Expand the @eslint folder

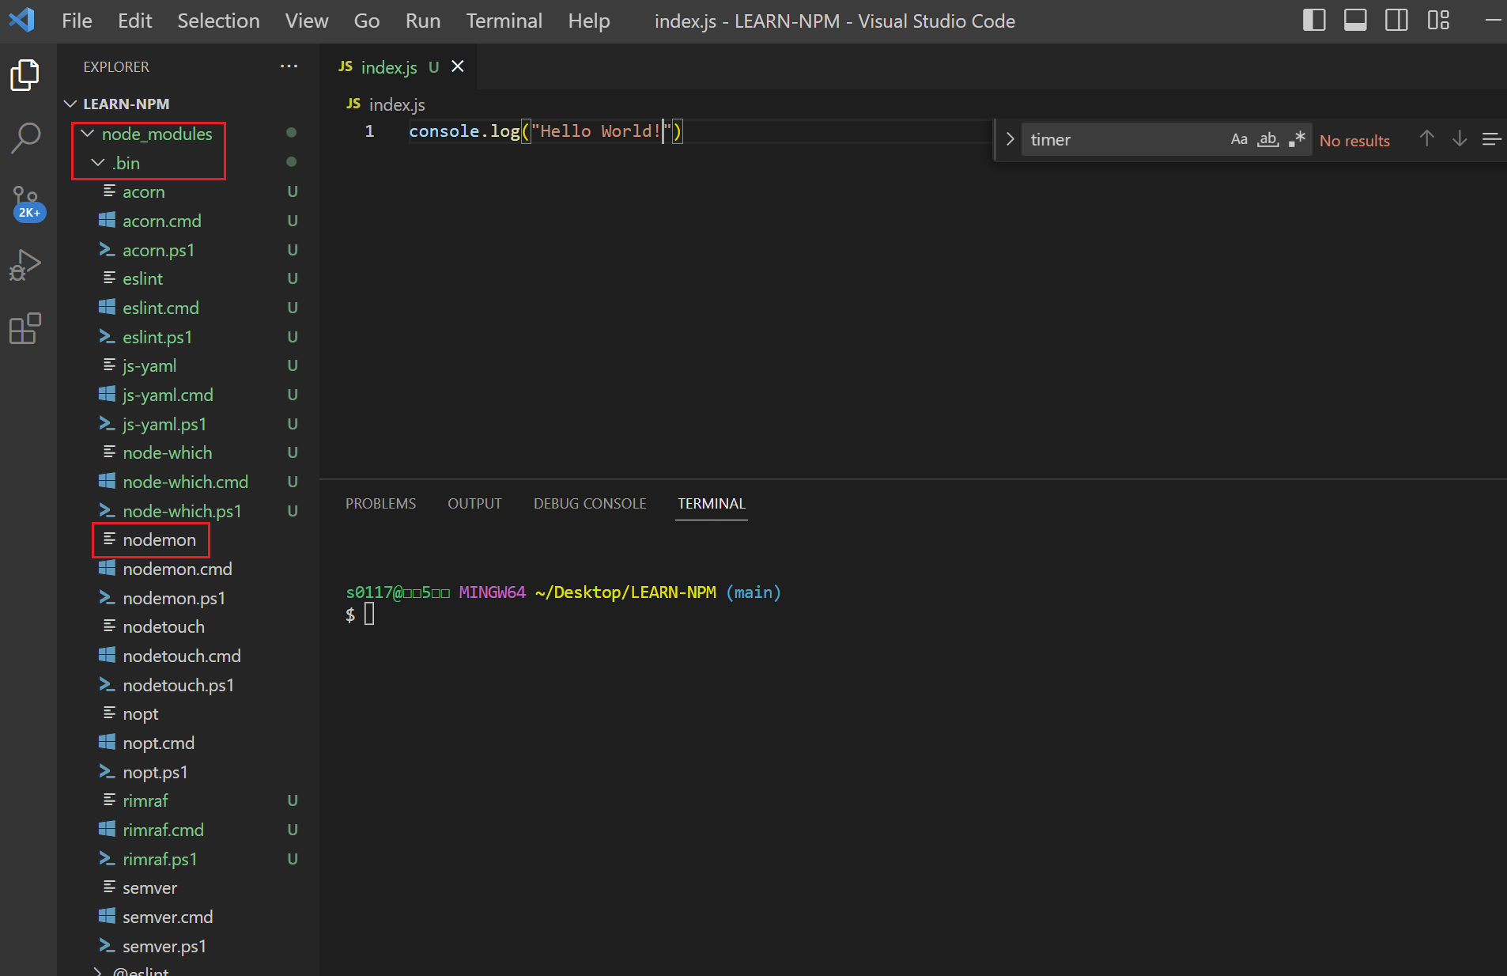pos(188,970)
